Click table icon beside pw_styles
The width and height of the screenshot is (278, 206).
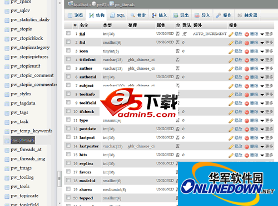[7, 95]
